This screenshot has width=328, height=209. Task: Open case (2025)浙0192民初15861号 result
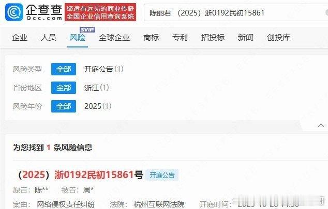(x=81, y=175)
